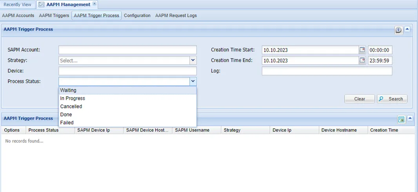Choose Waiting from Process Status list

[127, 90]
